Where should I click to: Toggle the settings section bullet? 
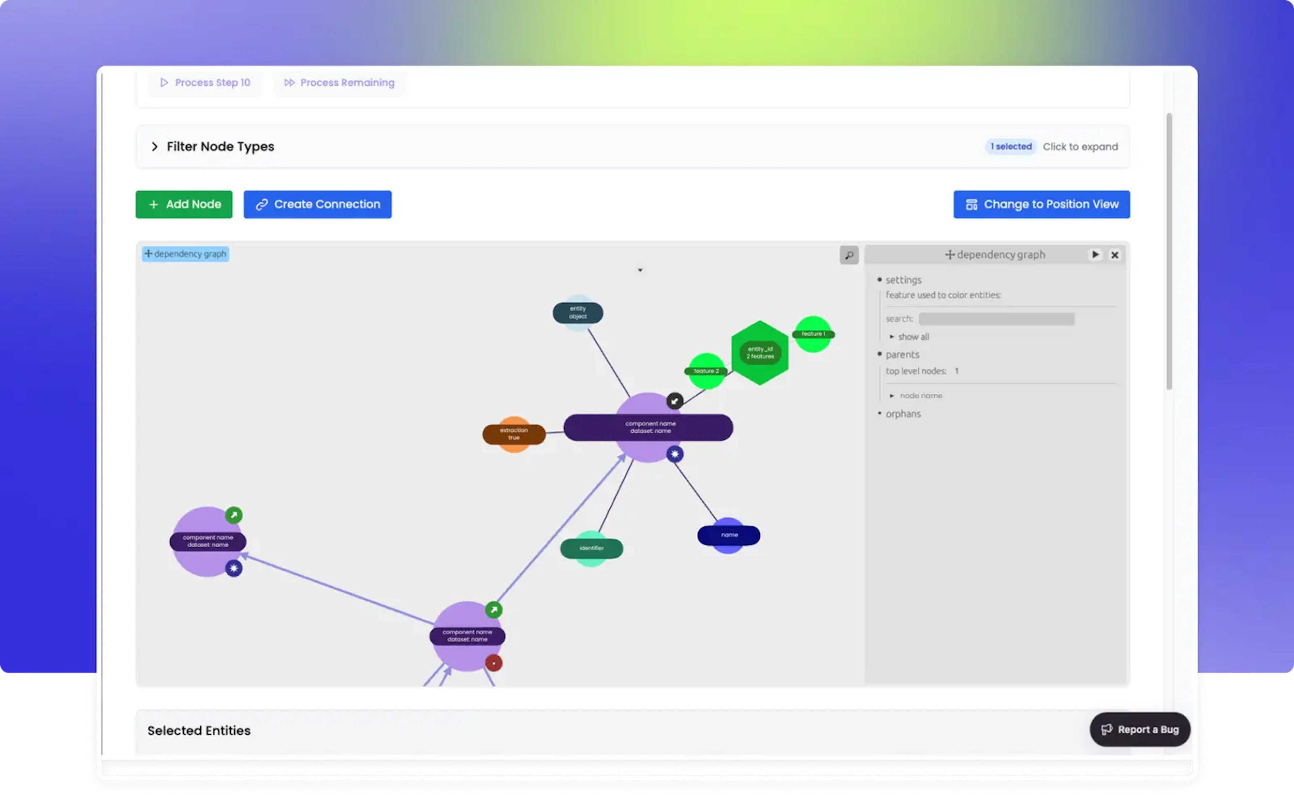(879, 280)
